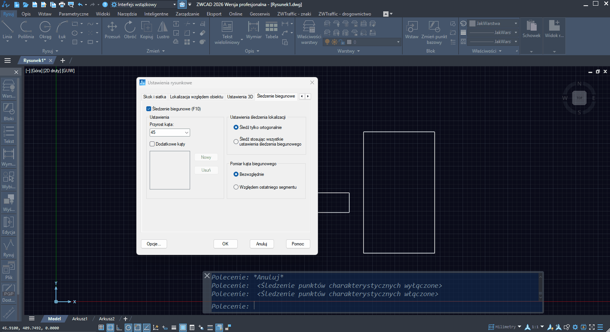This screenshot has height=332, width=610.
Task: Select the Polilinia tool
Action: [x=26, y=29]
